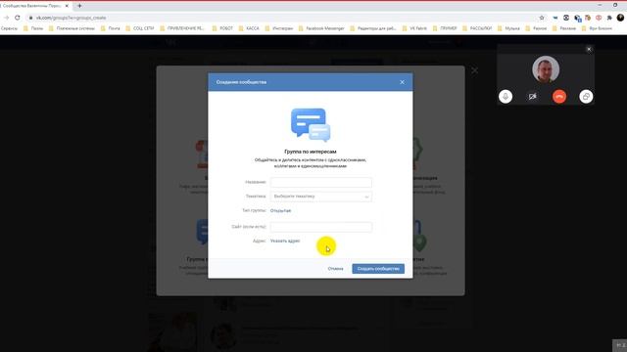Viewport: 627px width, 352px height.
Task: Click the circular black extension icon
Action: coord(566,18)
